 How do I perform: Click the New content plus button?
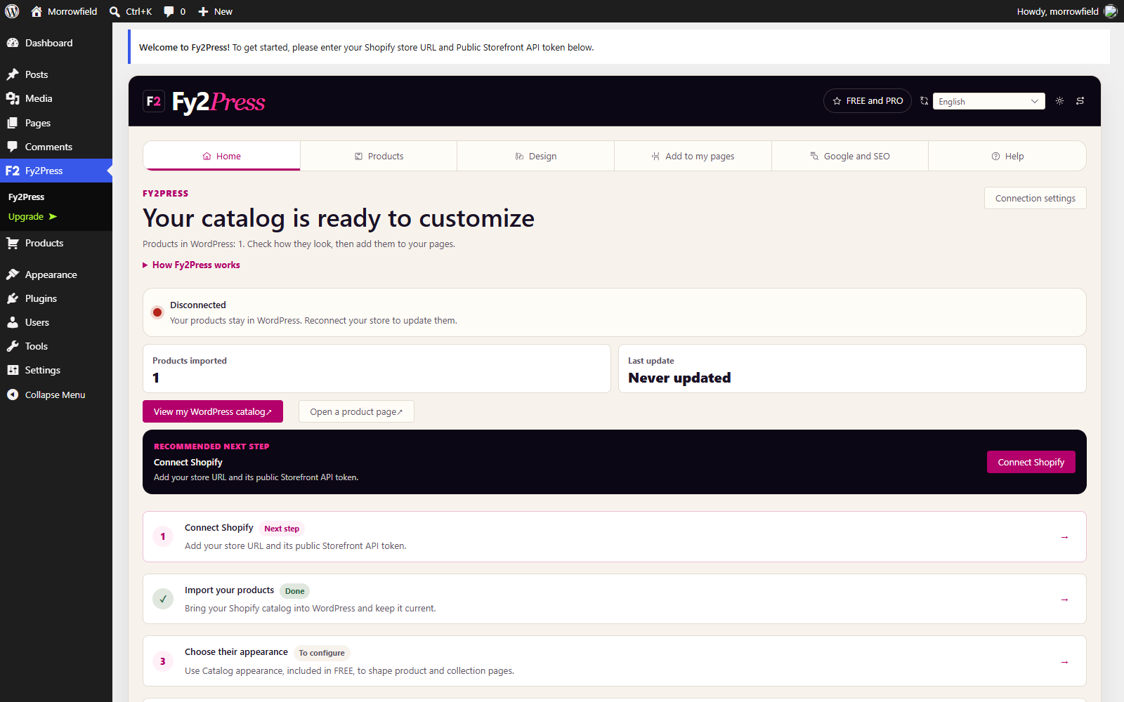(x=215, y=11)
